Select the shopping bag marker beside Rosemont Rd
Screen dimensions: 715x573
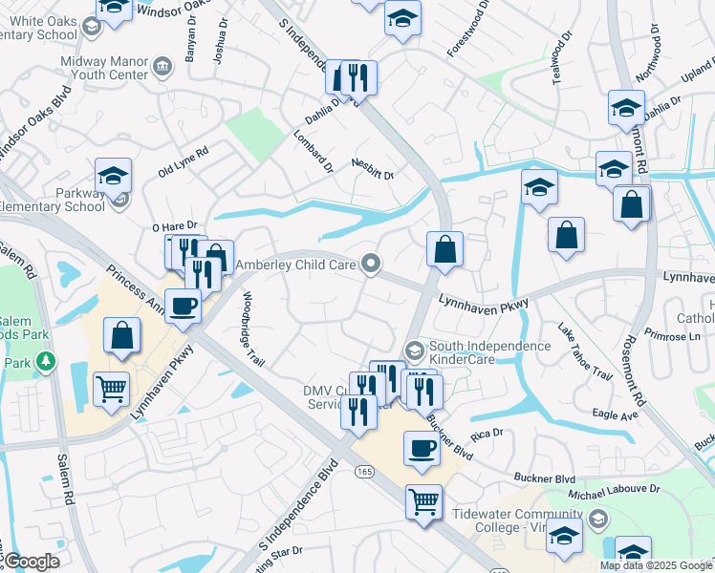632,204
